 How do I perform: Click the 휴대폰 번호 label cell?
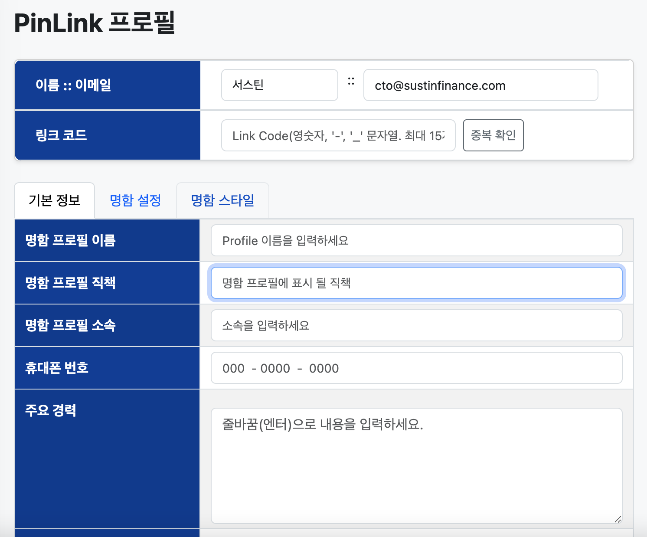[x=57, y=368]
